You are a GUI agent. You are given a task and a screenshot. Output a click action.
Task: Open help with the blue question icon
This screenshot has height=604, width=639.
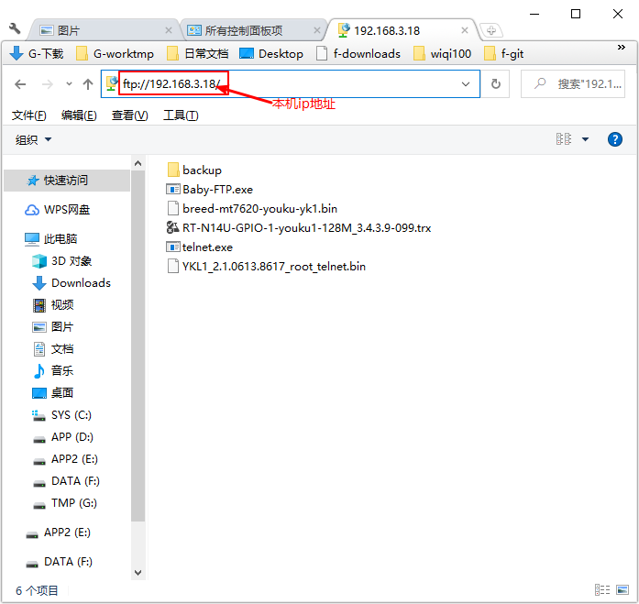[x=614, y=139]
